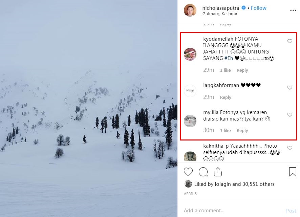Follow nicholassaputra

258,8
